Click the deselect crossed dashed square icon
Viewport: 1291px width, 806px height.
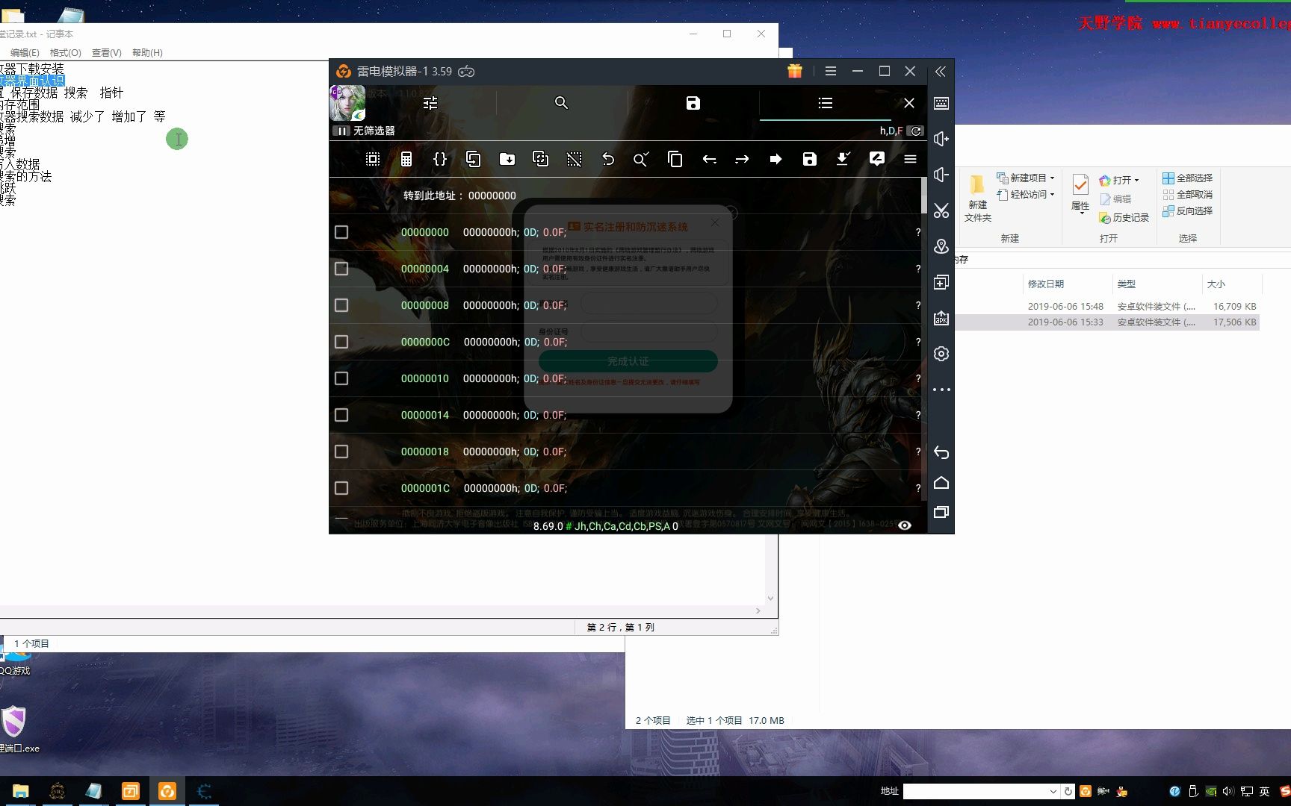[574, 159]
